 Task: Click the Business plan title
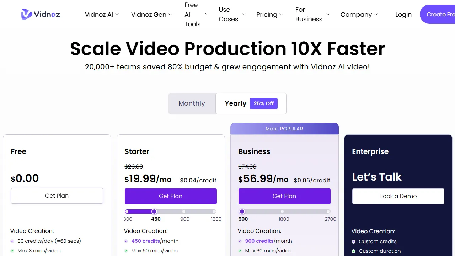point(254,151)
